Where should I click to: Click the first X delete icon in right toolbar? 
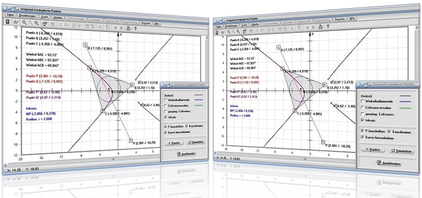[307, 28]
